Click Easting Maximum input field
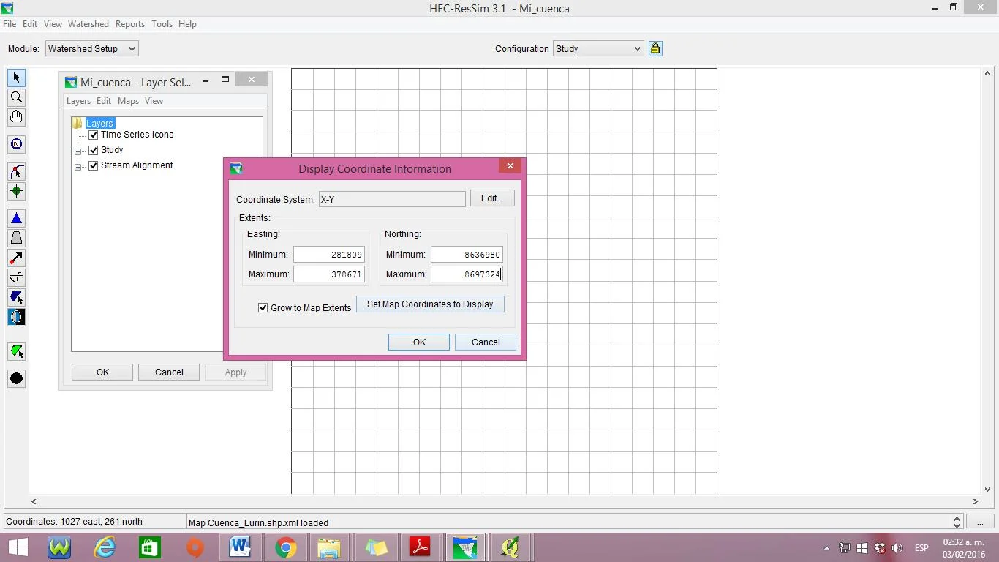The width and height of the screenshot is (999, 562). [x=329, y=274]
